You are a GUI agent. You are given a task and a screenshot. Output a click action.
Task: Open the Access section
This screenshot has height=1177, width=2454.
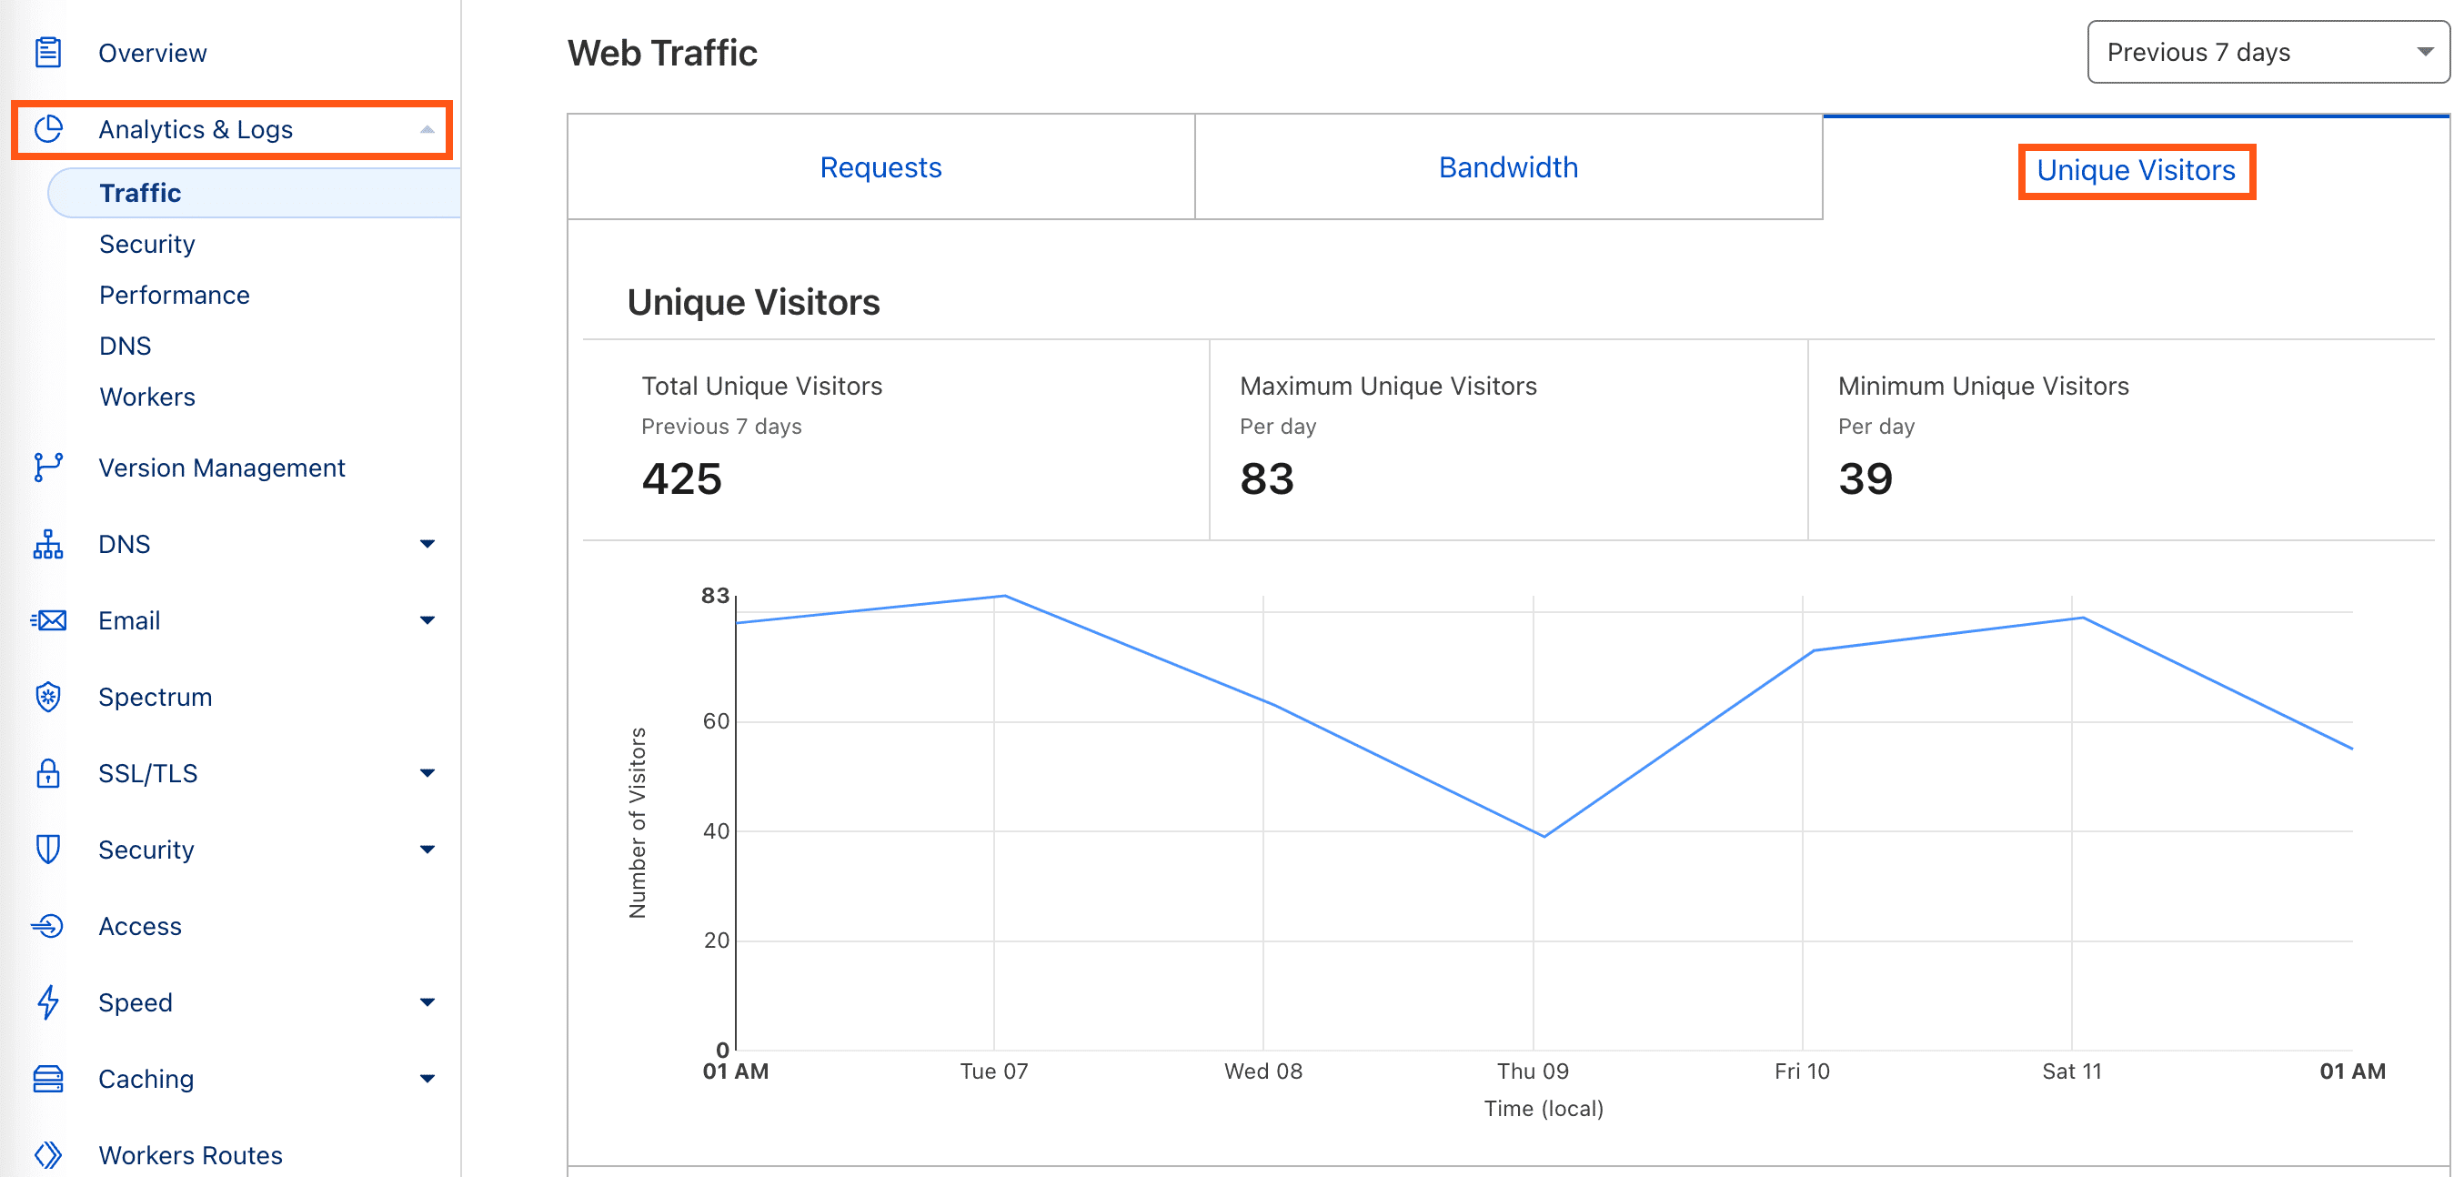(x=140, y=925)
